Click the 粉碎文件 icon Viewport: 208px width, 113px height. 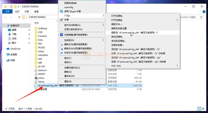[x=62, y=53]
